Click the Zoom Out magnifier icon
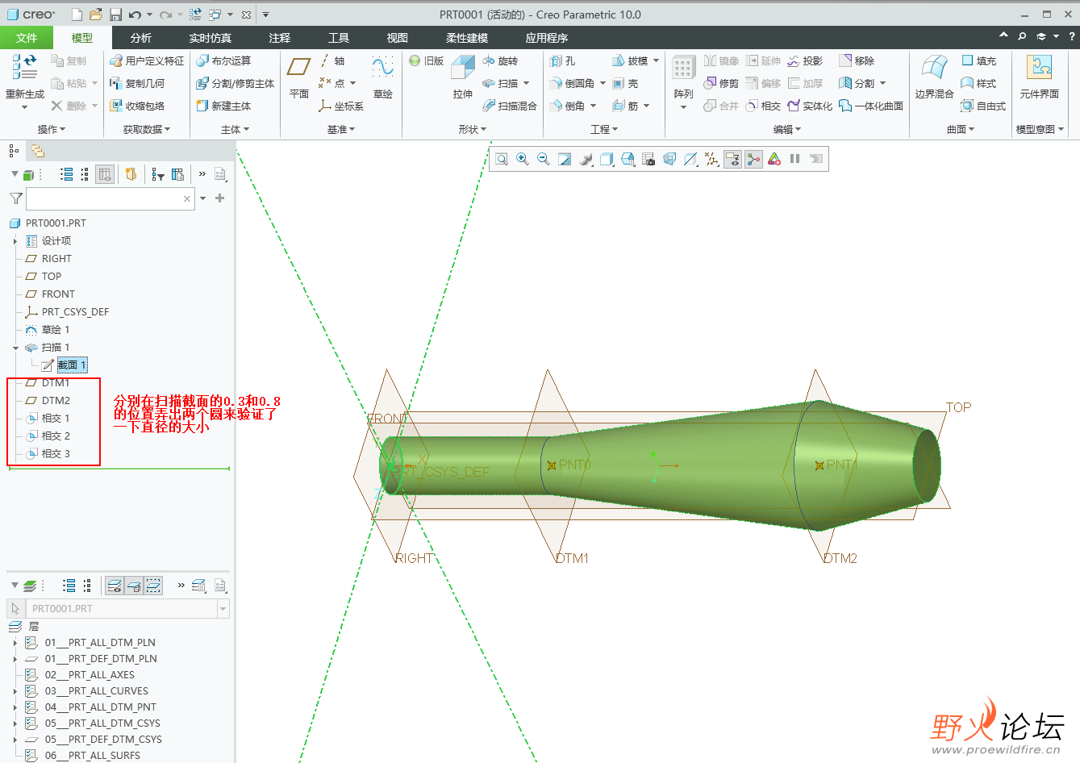 coord(544,159)
